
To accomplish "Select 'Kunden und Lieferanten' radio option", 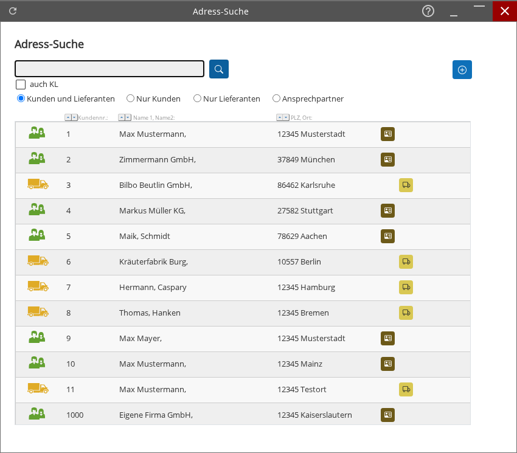I will pyautogui.click(x=21, y=99).
